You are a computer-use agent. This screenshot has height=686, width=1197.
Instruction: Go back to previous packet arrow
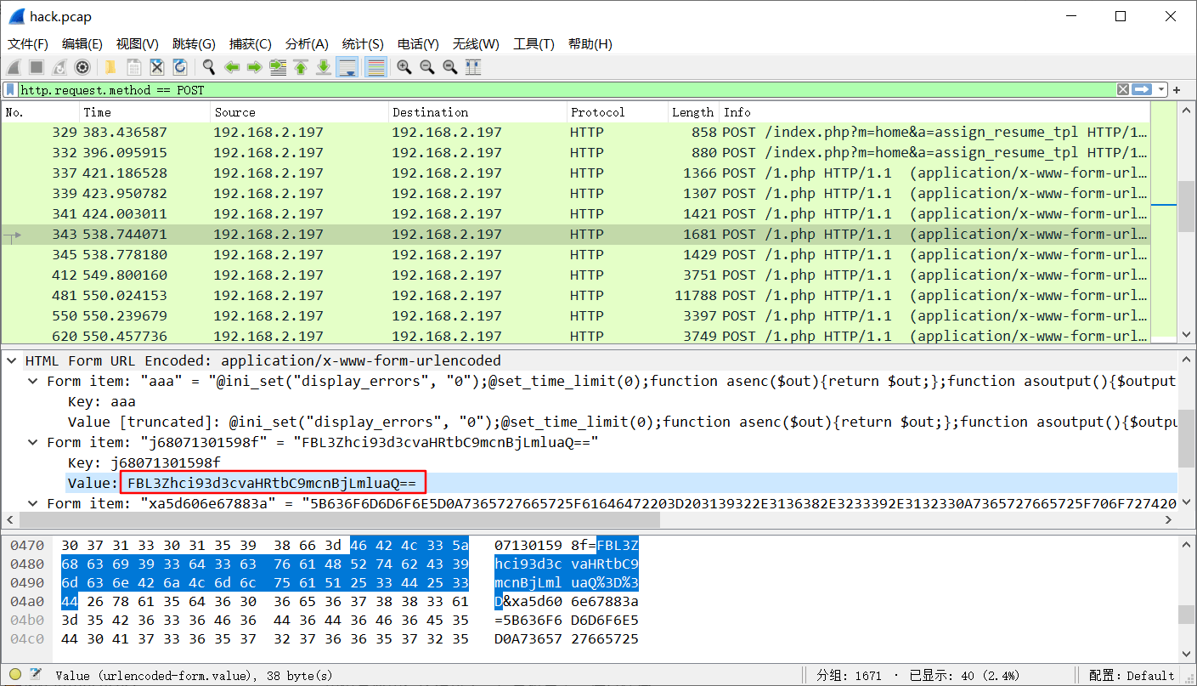pyautogui.click(x=231, y=67)
